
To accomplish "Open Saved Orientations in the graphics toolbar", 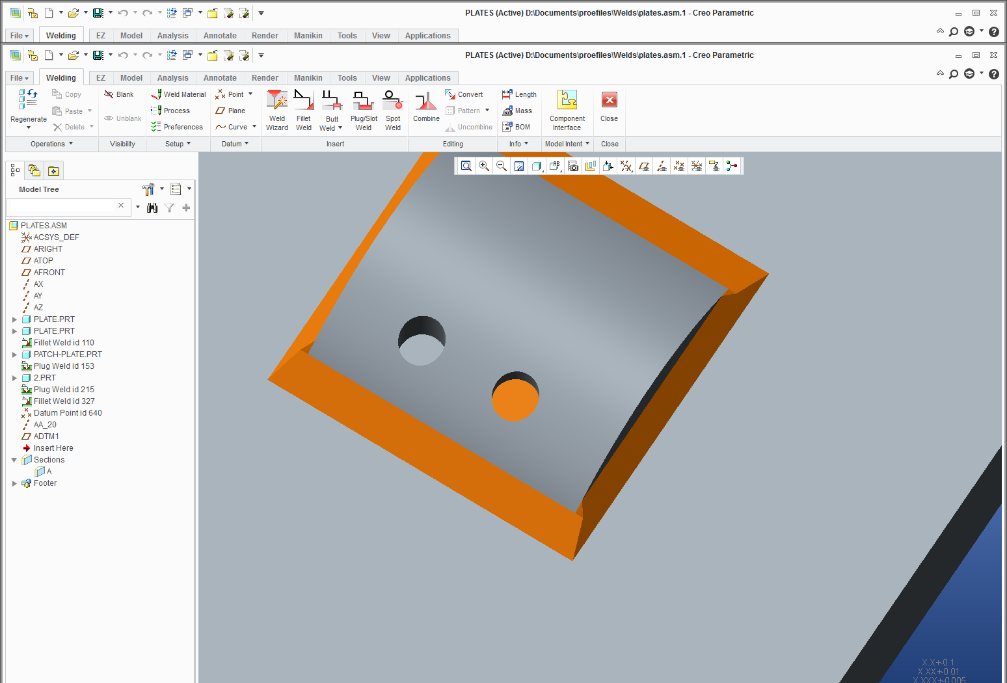I will click(555, 166).
